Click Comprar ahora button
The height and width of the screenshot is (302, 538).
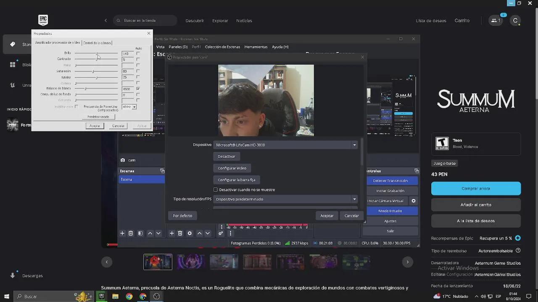(x=476, y=188)
